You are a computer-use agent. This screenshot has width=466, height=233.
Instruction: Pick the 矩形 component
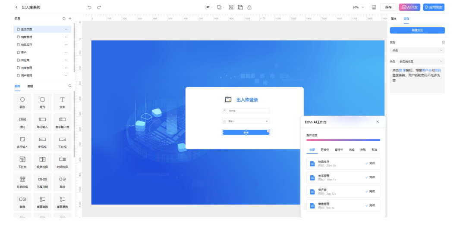[x=42, y=102]
